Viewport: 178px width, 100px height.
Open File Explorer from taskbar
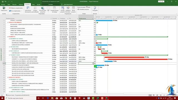click(x=52, y=98)
